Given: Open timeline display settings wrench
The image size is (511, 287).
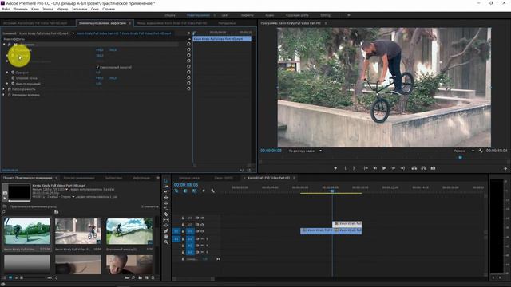Looking at the screenshot, I should tap(212, 191).
